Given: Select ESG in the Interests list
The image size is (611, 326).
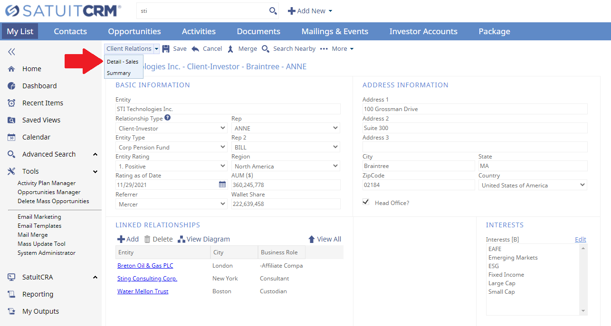Looking at the screenshot, I should [x=494, y=266].
